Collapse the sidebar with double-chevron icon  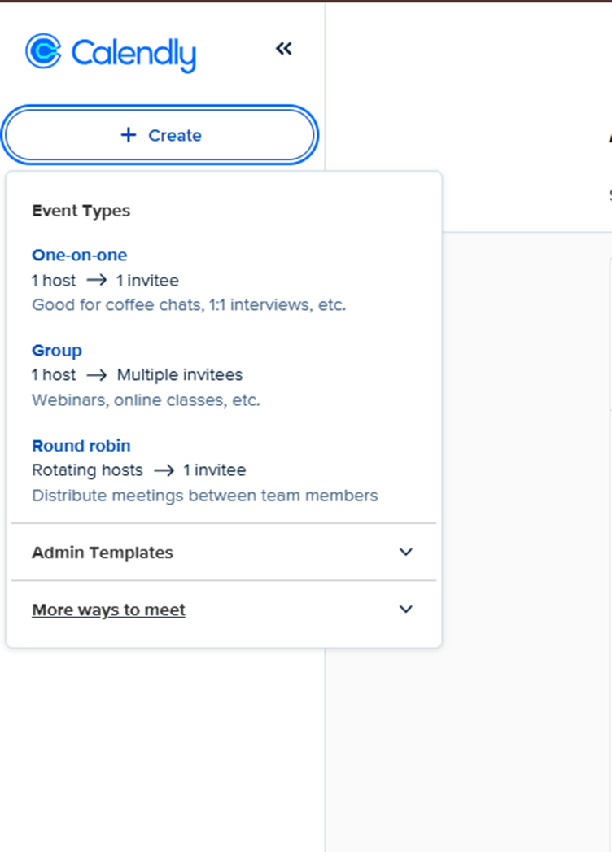(283, 49)
